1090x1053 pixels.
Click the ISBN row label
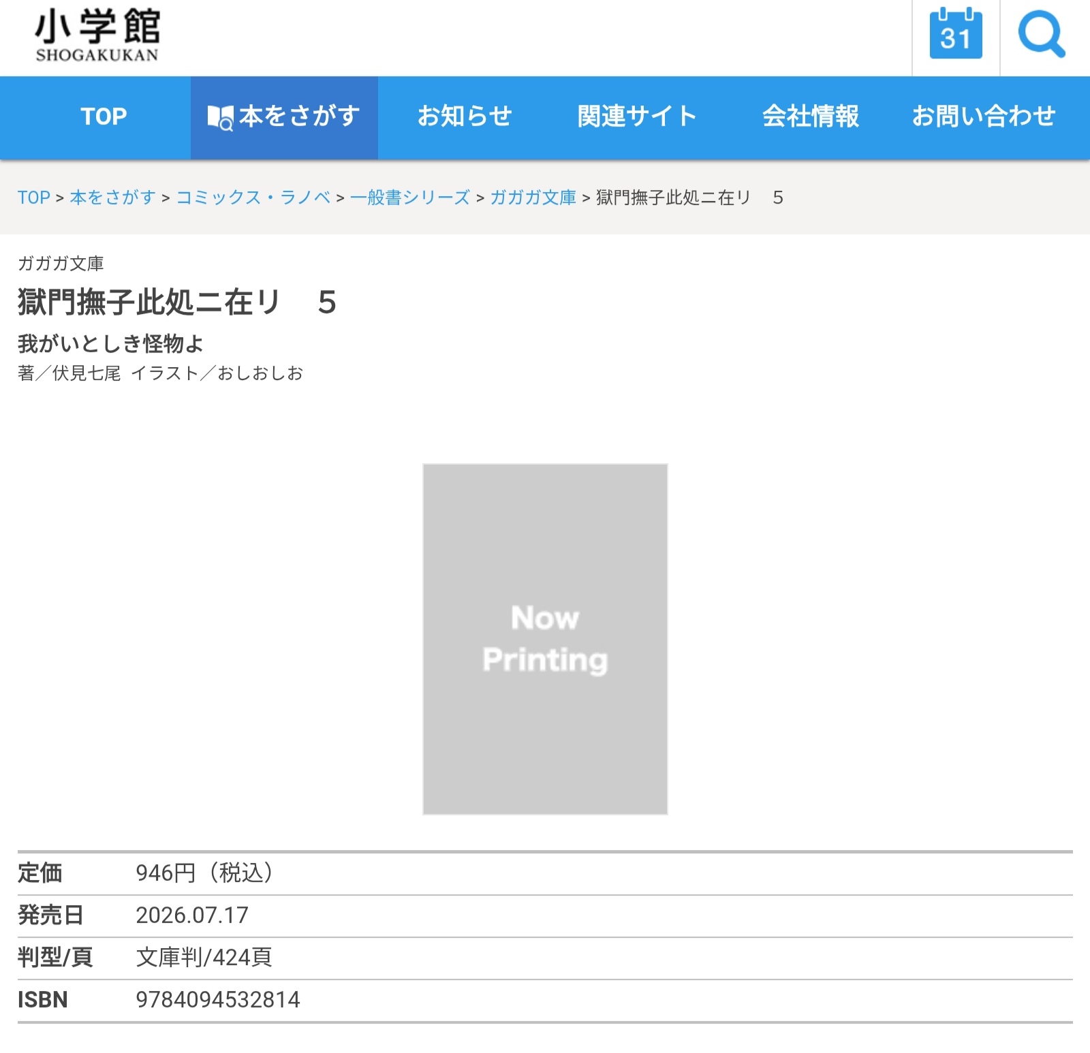click(43, 1000)
